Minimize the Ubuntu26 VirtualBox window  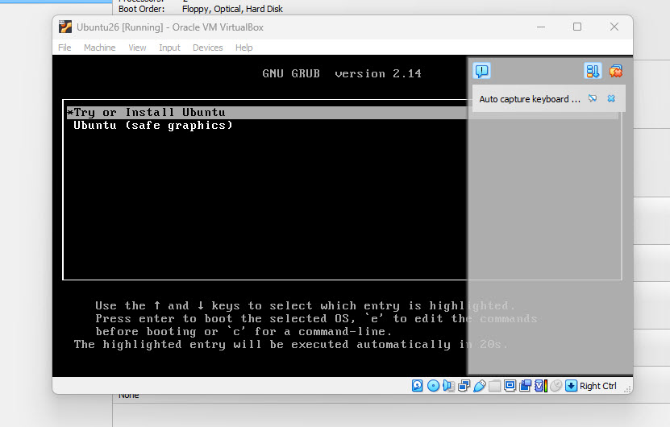541,27
